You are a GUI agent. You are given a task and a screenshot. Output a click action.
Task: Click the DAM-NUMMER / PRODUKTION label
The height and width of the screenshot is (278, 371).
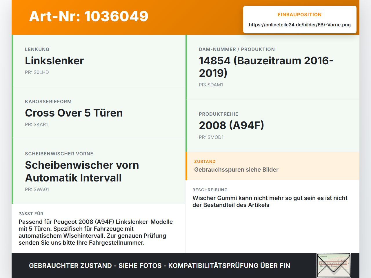[237, 49]
